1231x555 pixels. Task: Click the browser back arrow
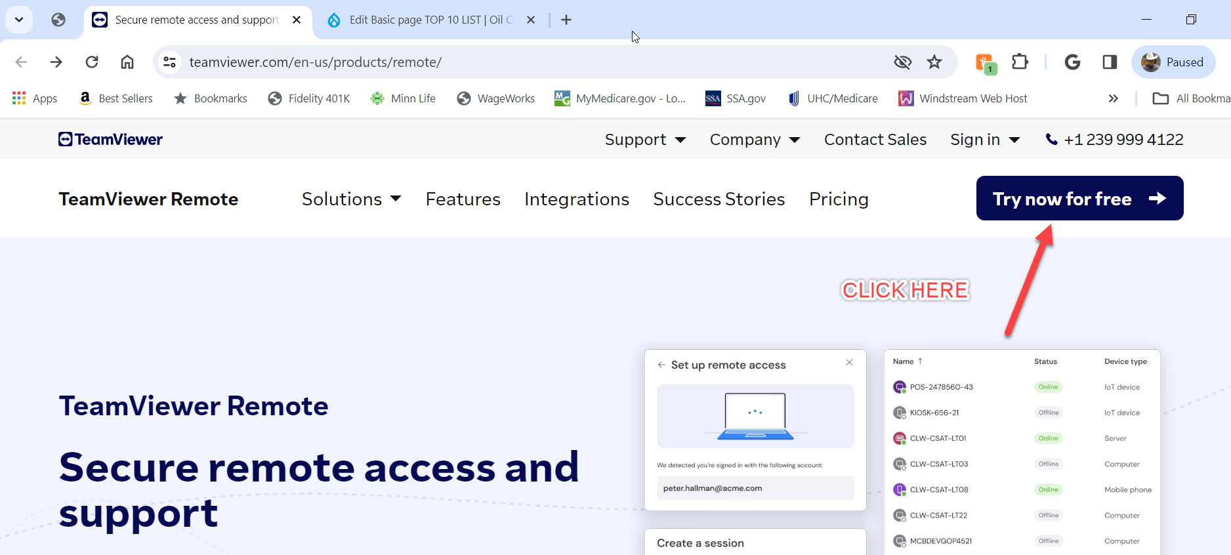coord(21,62)
